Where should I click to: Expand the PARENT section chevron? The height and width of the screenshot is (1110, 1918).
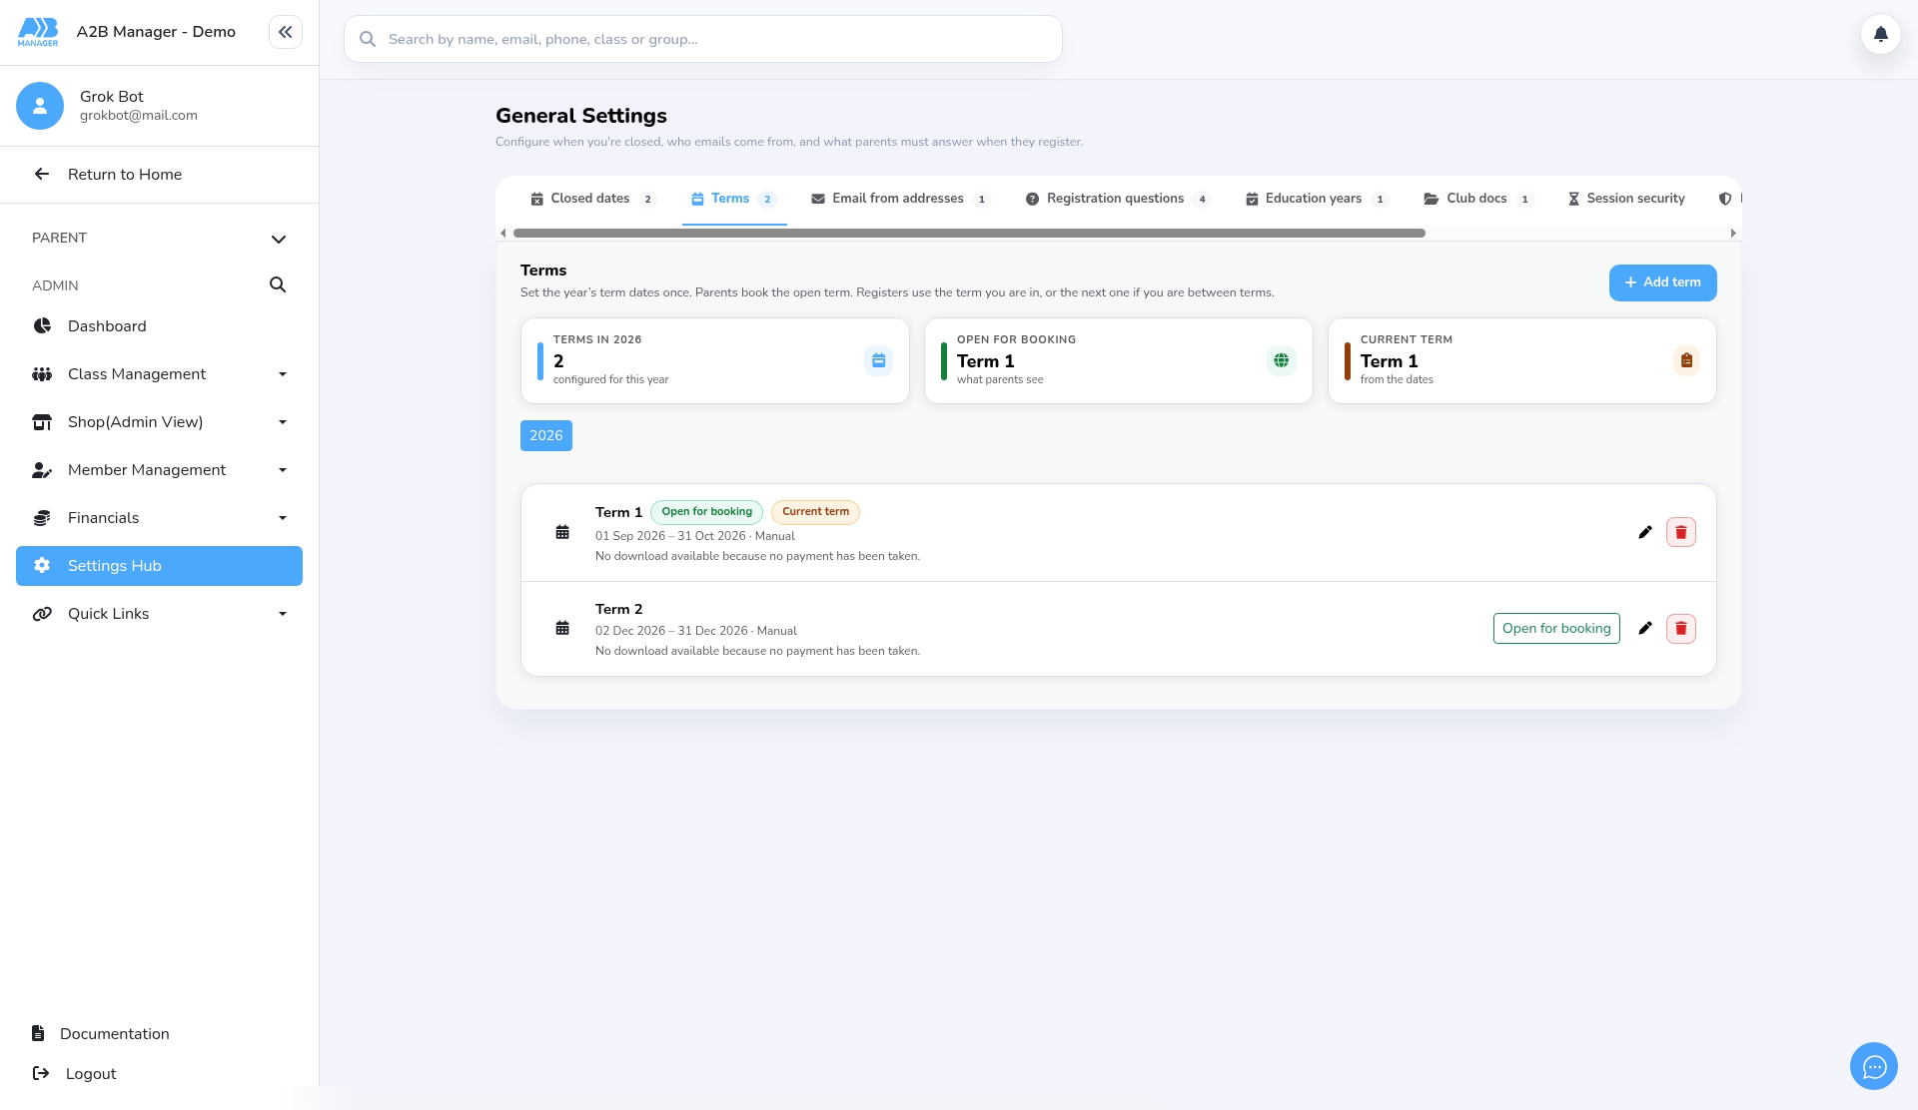279,239
